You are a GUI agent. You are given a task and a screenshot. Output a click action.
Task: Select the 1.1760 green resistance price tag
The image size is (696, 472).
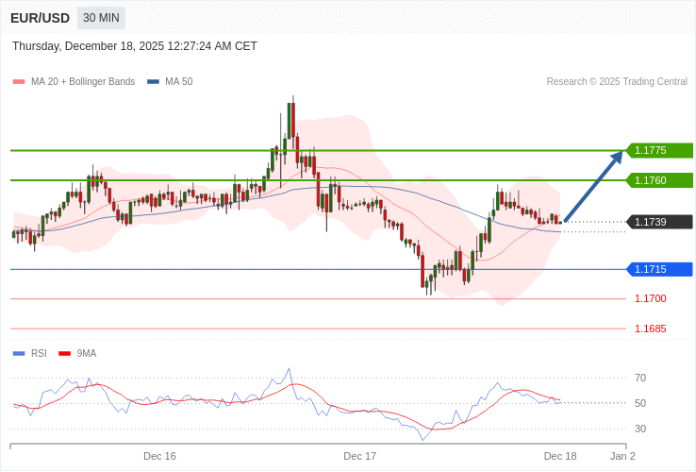(x=659, y=180)
